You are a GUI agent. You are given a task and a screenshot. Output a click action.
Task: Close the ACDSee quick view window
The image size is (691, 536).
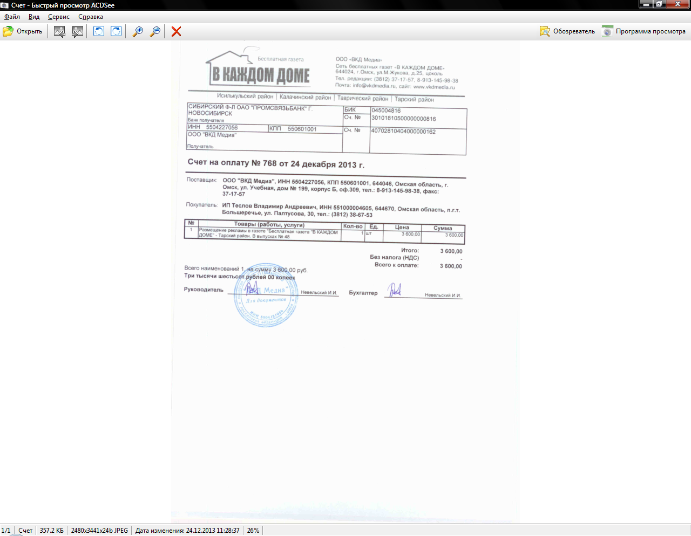678,4
